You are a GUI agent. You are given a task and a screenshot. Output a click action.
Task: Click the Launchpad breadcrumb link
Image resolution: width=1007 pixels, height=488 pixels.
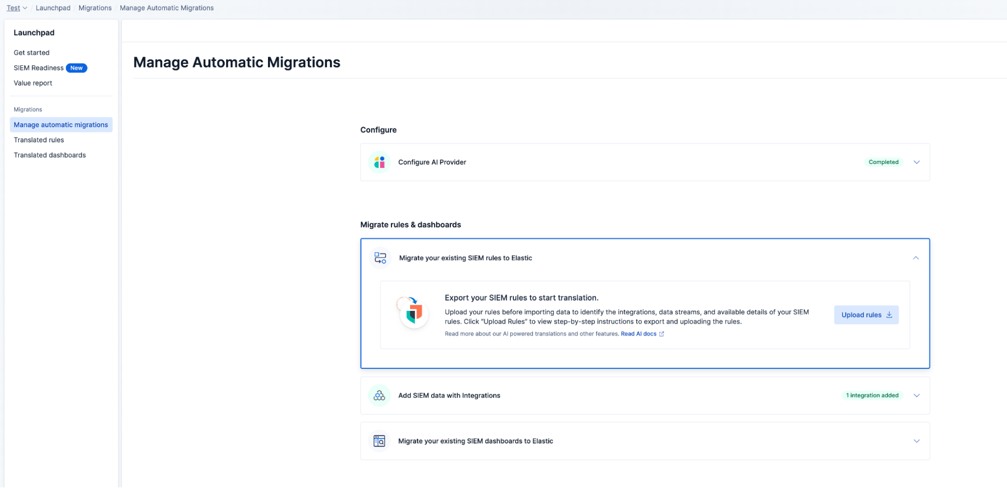[x=53, y=8]
